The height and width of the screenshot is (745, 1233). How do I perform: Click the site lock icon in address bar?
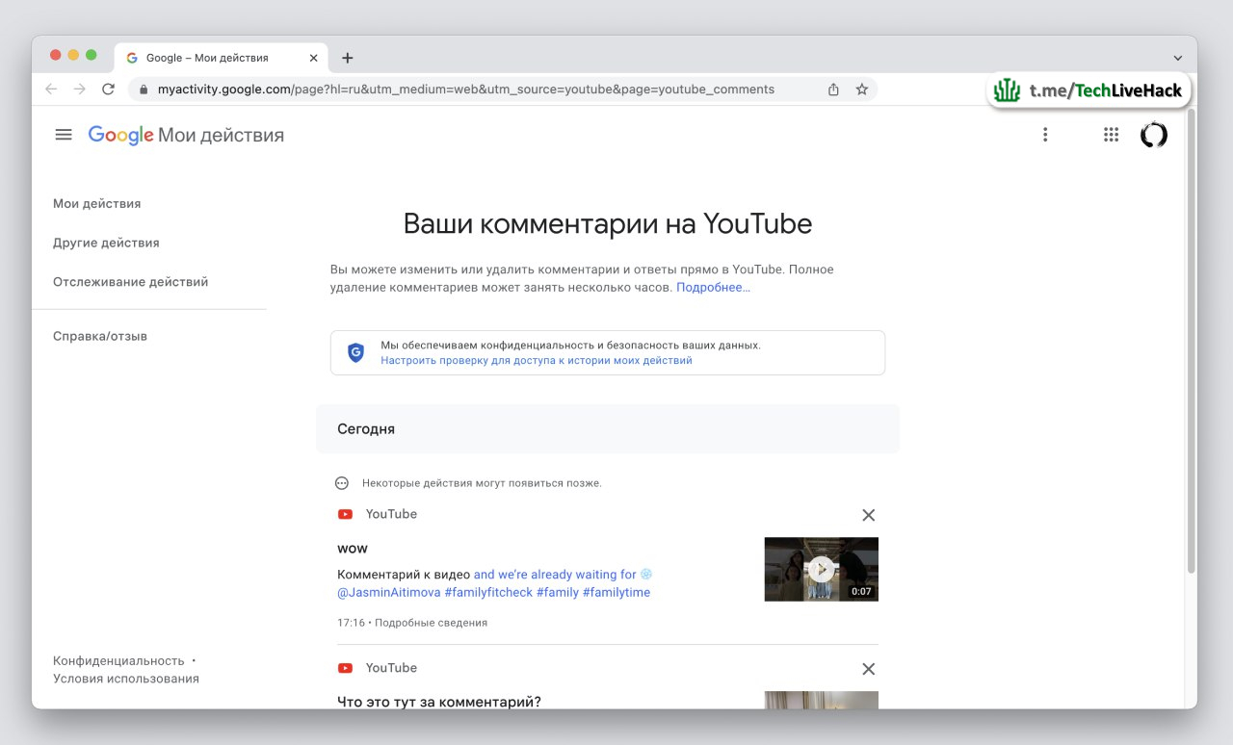[x=144, y=90]
